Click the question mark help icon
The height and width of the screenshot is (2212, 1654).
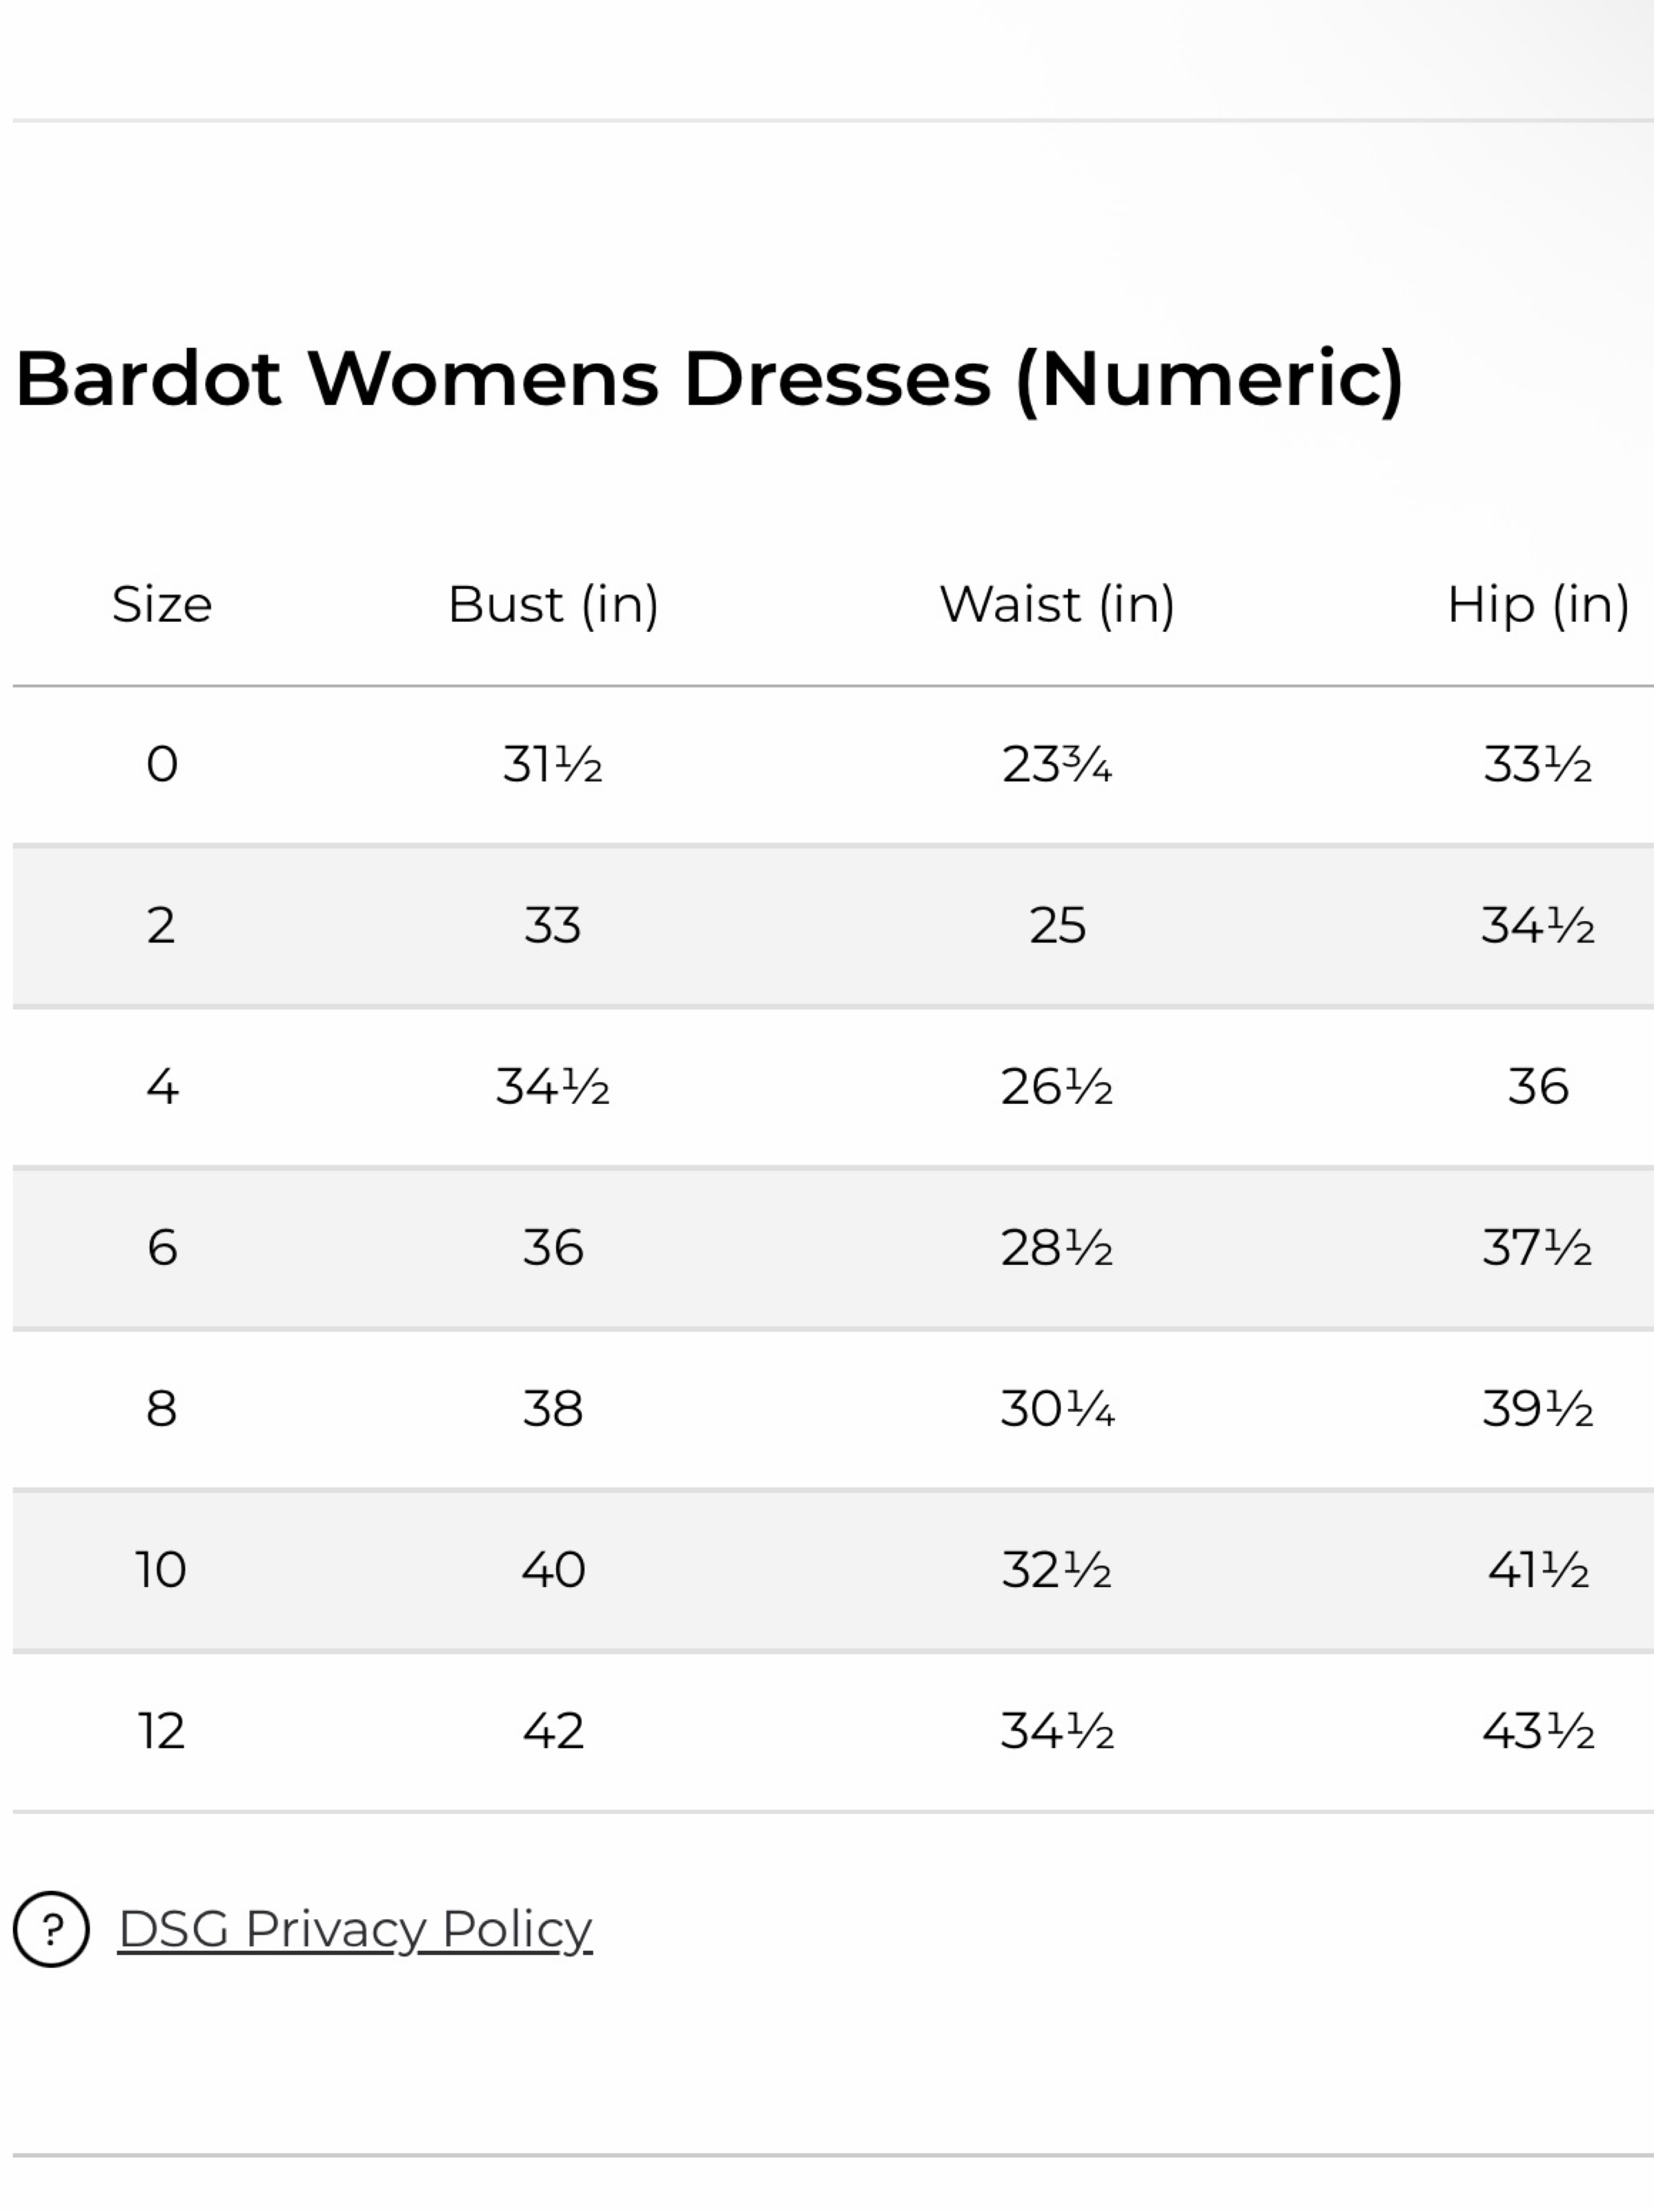51,1929
